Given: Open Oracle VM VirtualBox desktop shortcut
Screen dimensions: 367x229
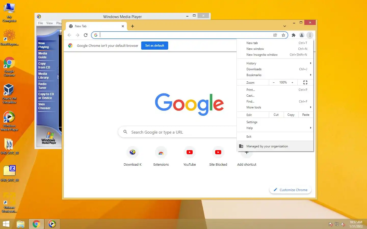Looking at the screenshot, I should tap(9, 94).
